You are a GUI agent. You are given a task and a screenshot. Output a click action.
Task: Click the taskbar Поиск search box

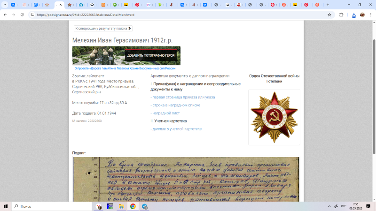(52, 206)
